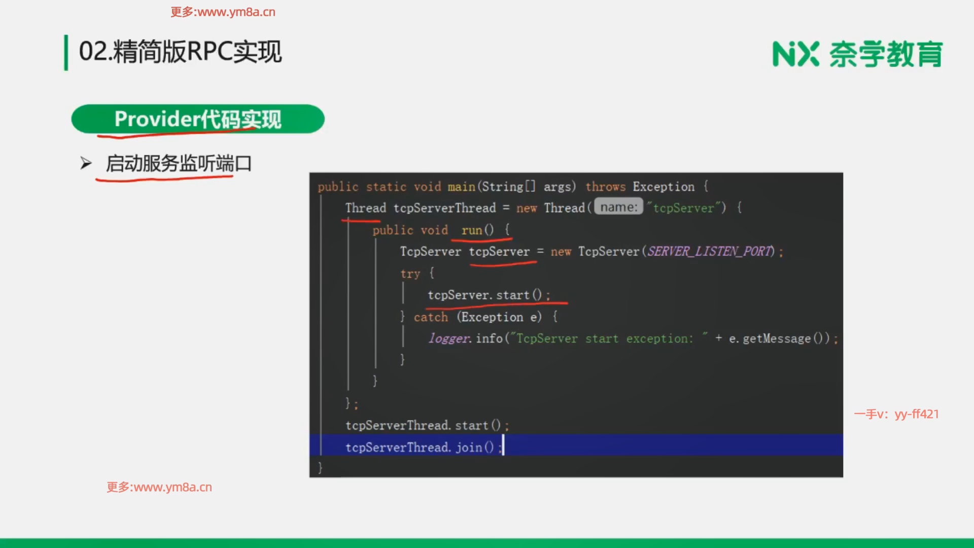Click the green Provider代码实现 badge

pyautogui.click(x=198, y=119)
